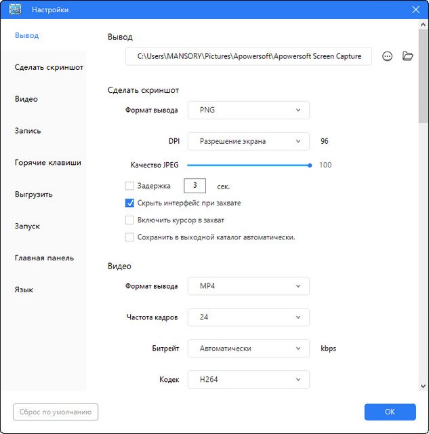
Task: Enable the Задержка checkbox
Action: click(x=129, y=185)
